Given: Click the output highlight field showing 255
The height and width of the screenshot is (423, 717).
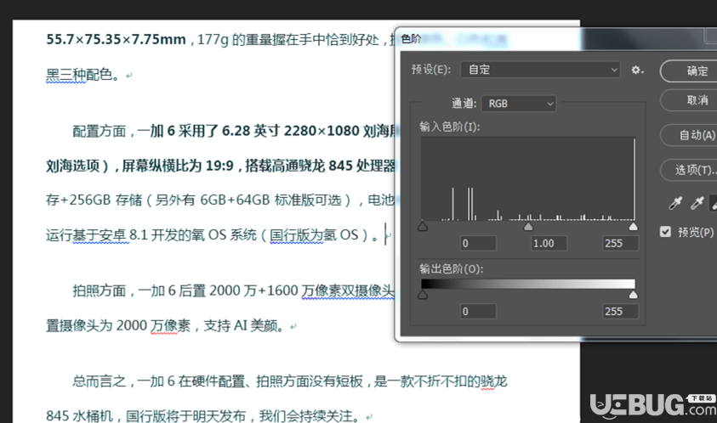Looking at the screenshot, I should [x=620, y=312].
